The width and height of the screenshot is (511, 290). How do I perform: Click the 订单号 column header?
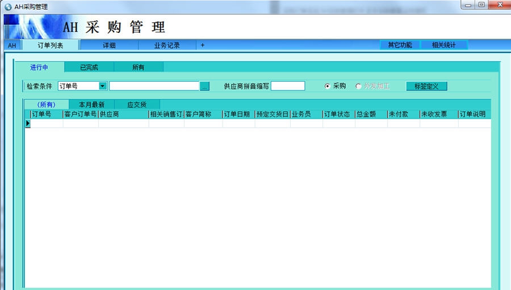[47, 115]
